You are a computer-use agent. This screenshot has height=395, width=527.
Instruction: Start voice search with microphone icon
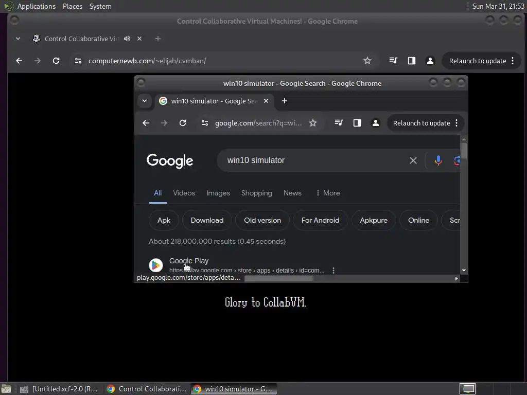click(438, 160)
